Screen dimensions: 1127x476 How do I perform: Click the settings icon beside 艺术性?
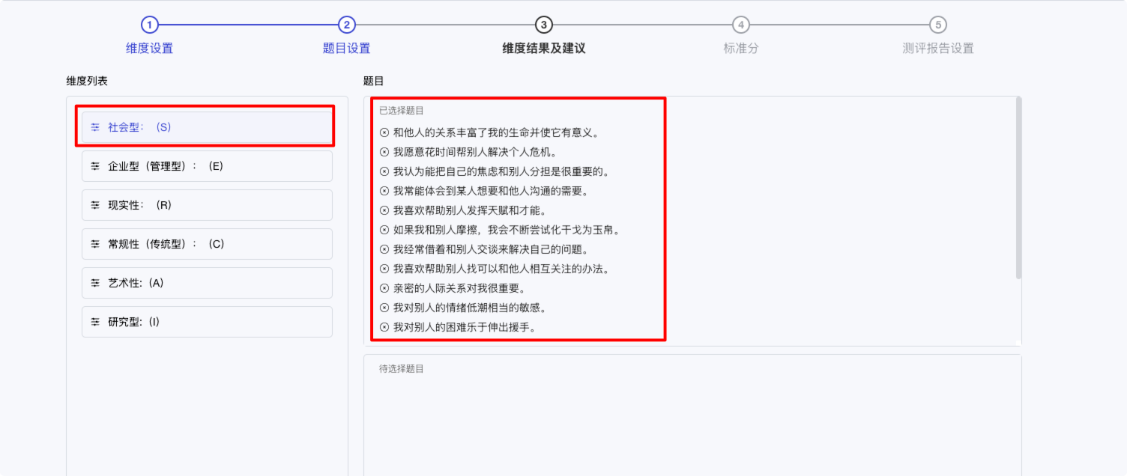[x=95, y=283]
